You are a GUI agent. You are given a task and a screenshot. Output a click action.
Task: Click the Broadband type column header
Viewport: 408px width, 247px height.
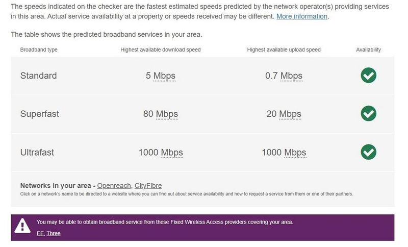[39, 50]
